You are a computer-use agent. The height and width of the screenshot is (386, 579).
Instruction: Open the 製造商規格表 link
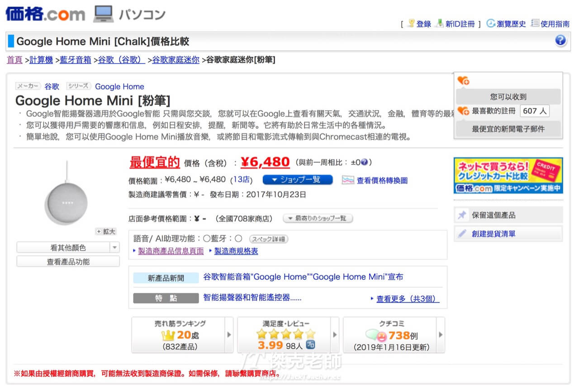point(236,251)
